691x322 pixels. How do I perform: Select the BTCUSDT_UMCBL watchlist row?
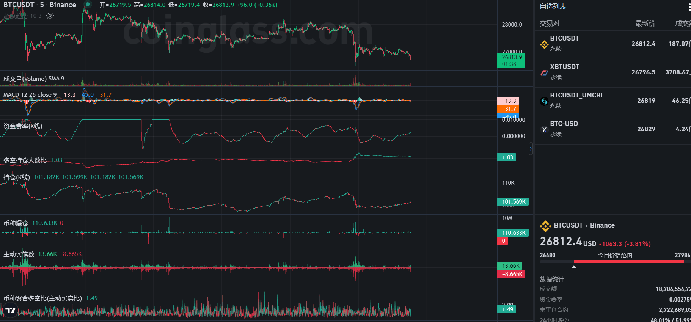tap(613, 102)
